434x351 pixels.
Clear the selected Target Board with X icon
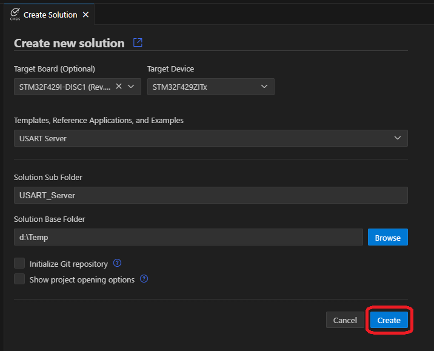119,87
